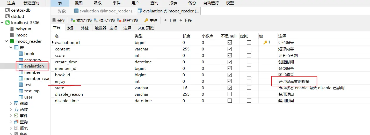The height and width of the screenshot is (135, 370).
Task: Select the centos-db connection icon
Action: (x=8, y=10)
